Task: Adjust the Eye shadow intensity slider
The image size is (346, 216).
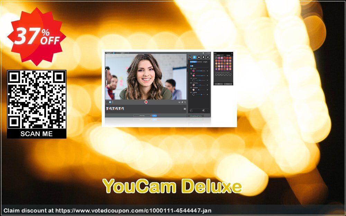Action: click(201, 85)
